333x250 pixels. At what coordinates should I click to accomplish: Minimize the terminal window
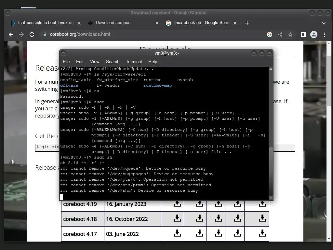coord(254,53)
